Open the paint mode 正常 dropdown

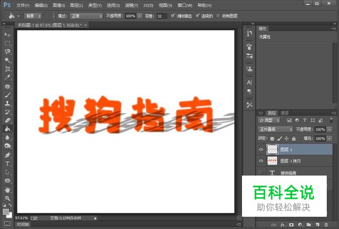[86, 16]
